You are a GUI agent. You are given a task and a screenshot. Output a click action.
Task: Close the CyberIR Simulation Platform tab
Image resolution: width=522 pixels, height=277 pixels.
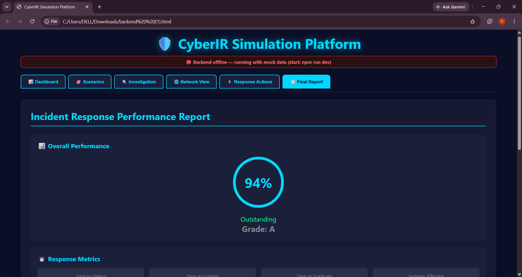pyautogui.click(x=87, y=7)
